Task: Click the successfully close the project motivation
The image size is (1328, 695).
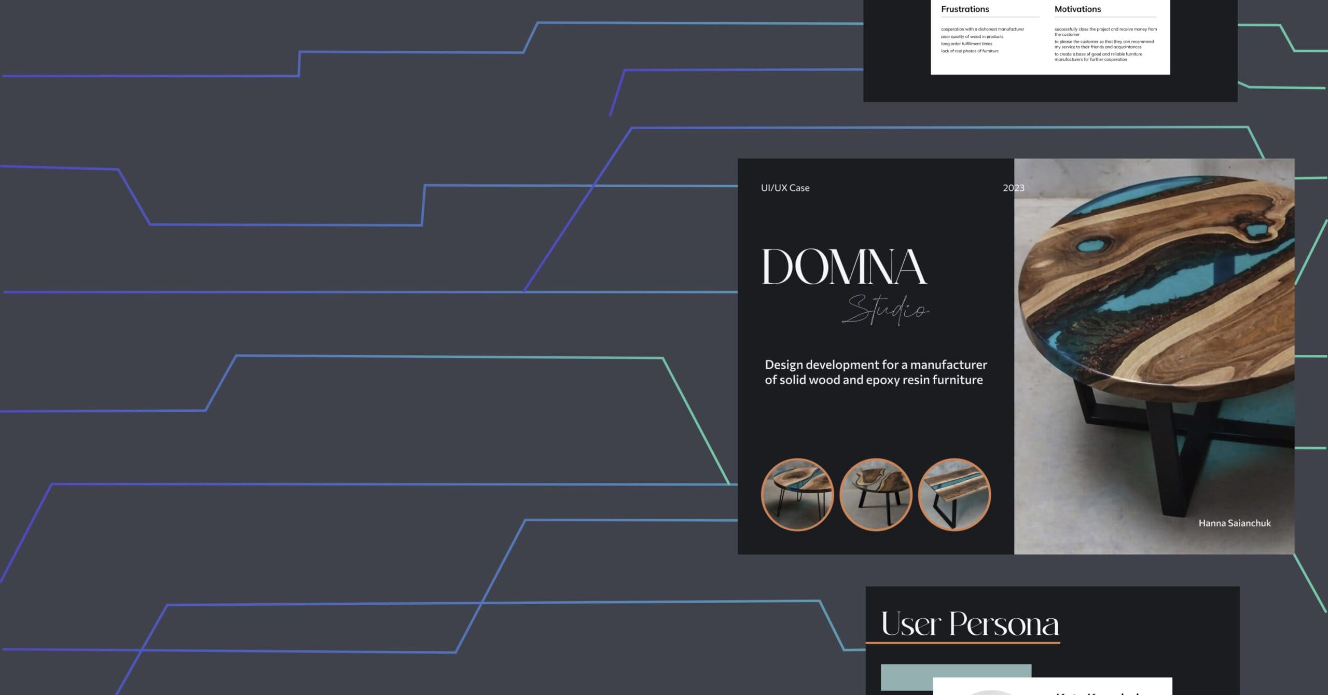Action: coord(1105,32)
